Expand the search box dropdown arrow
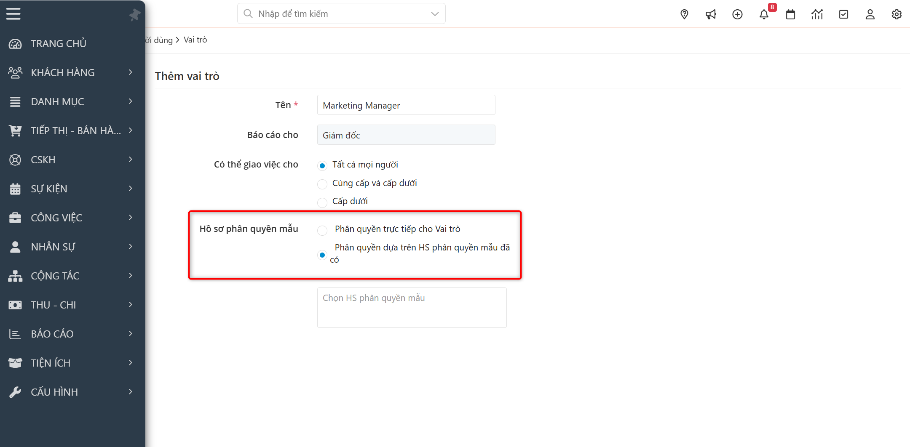Screen dimensions: 910x447 435,14
